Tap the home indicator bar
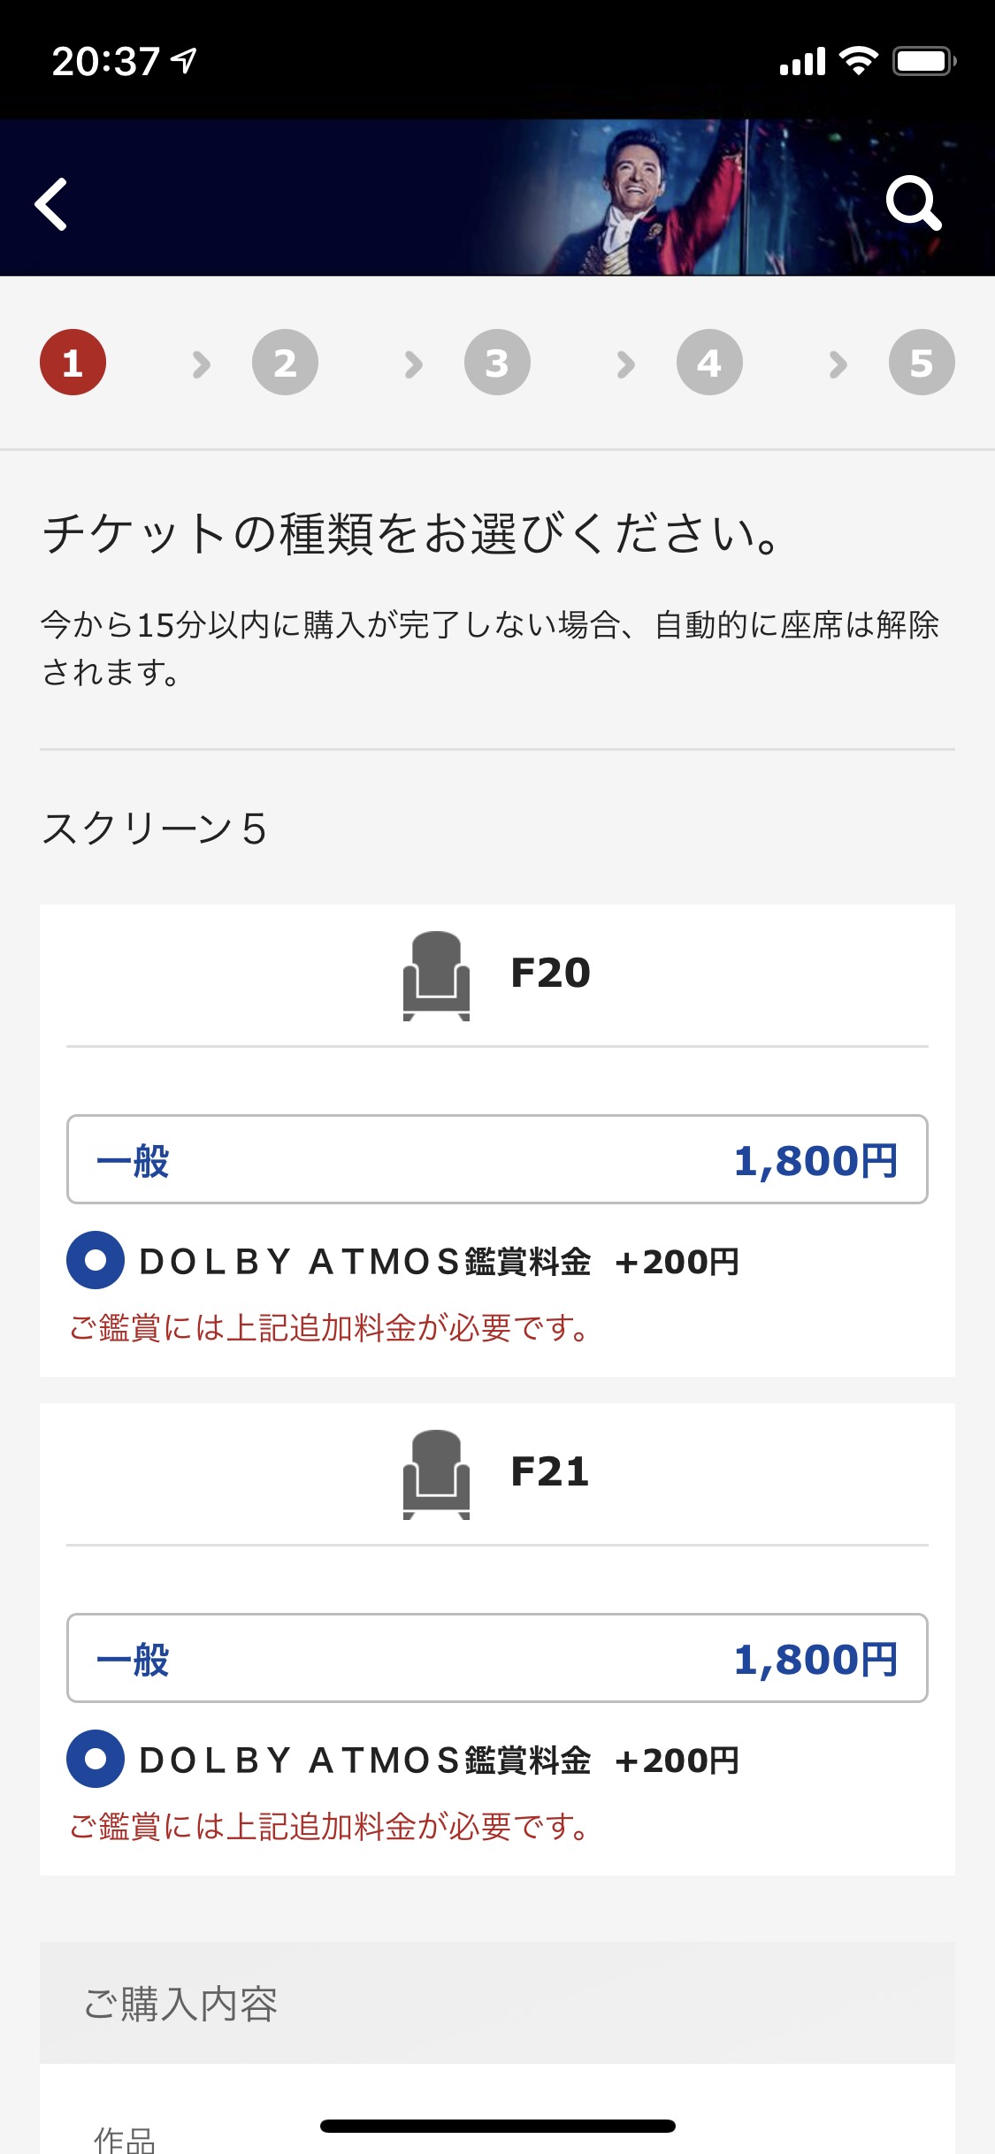 click(x=497, y=2126)
